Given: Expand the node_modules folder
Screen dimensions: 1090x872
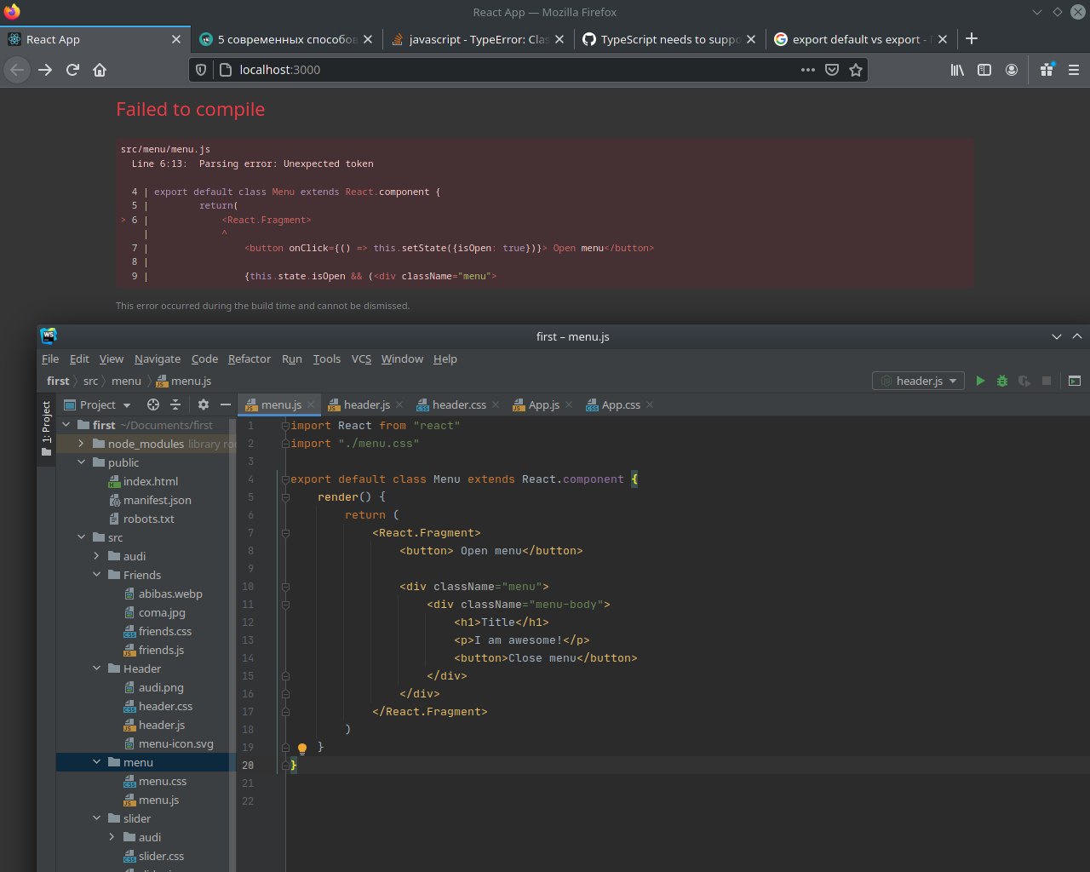Looking at the screenshot, I should pos(81,444).
